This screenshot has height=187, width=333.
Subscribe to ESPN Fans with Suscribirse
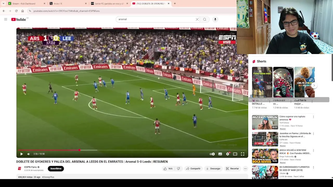coord(56,169)
